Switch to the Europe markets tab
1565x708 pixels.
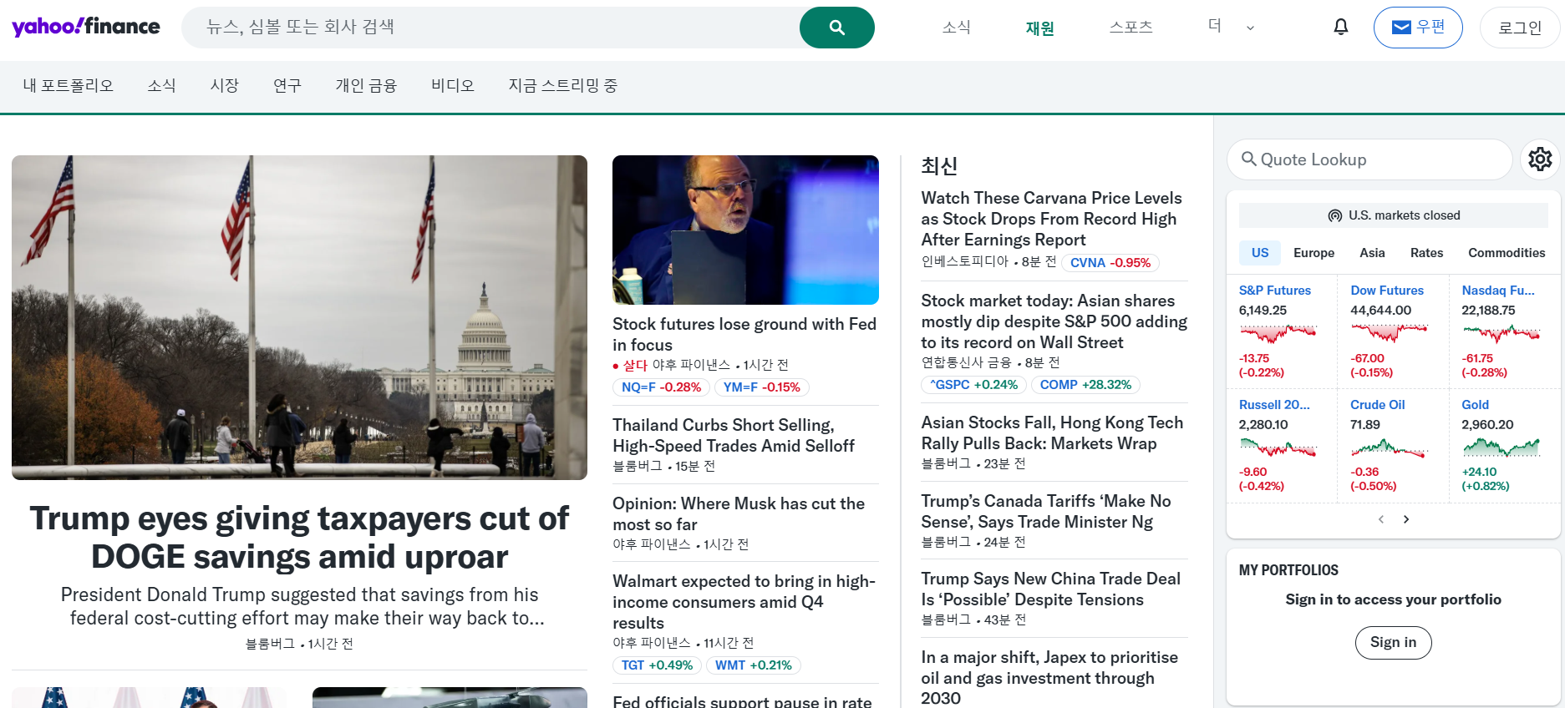(1314, 253)
